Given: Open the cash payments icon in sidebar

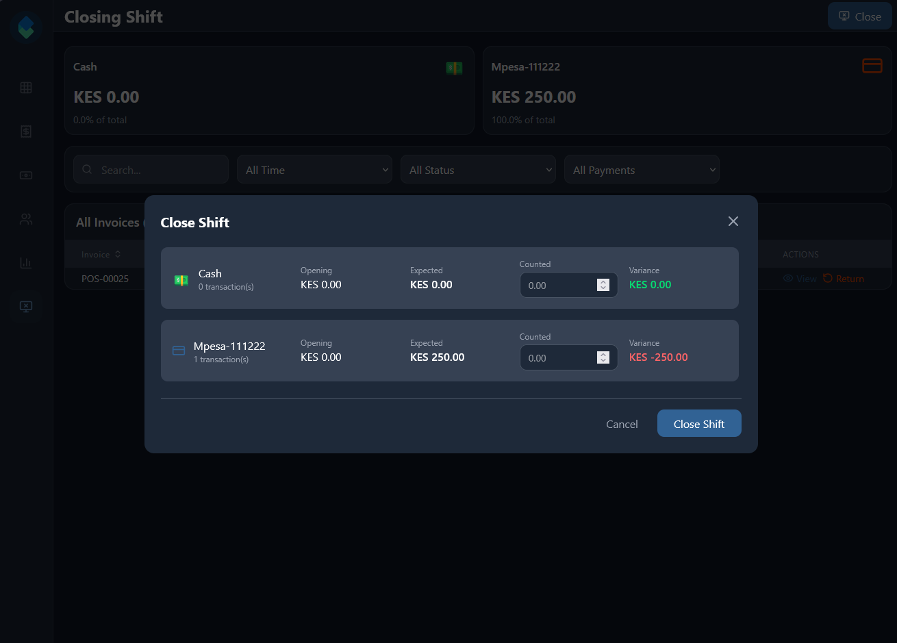Looking at the screenshot, I should tap(26, 175).
